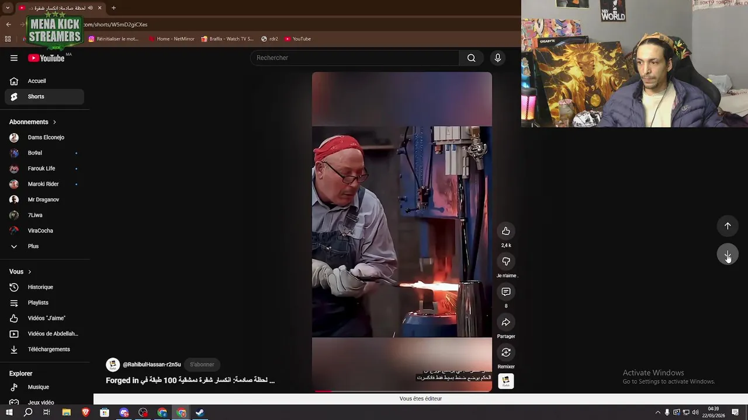This screenshot has width=748, height=420.
Task: Open Task View on taskbar
Action: tap(47, 412)
